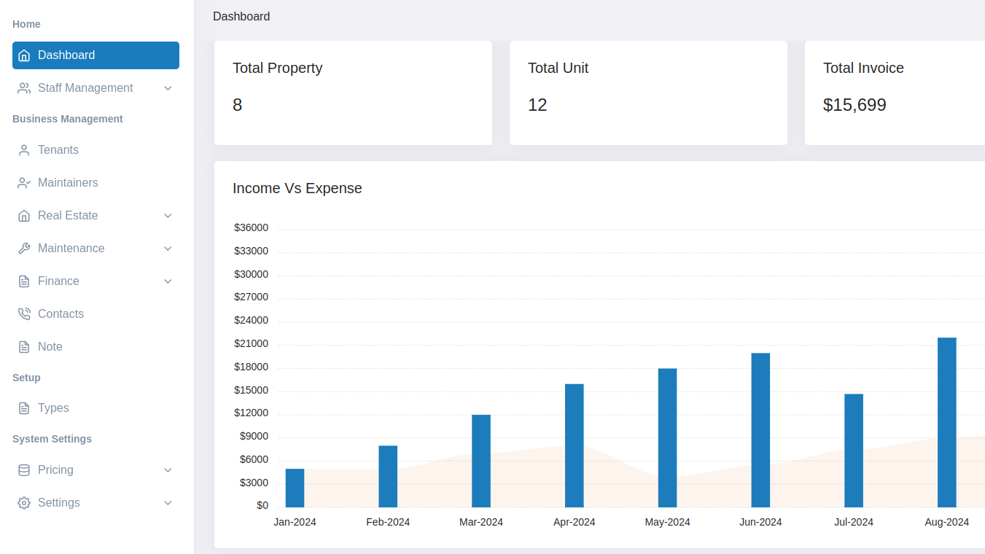Image resolution: width=985 pixels, height=554 pixels.
Task: Expand the Pricing submenu chevron
Action: [x=168, y=470]
